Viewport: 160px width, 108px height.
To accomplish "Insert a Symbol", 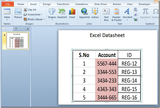I will coord(155,14).
